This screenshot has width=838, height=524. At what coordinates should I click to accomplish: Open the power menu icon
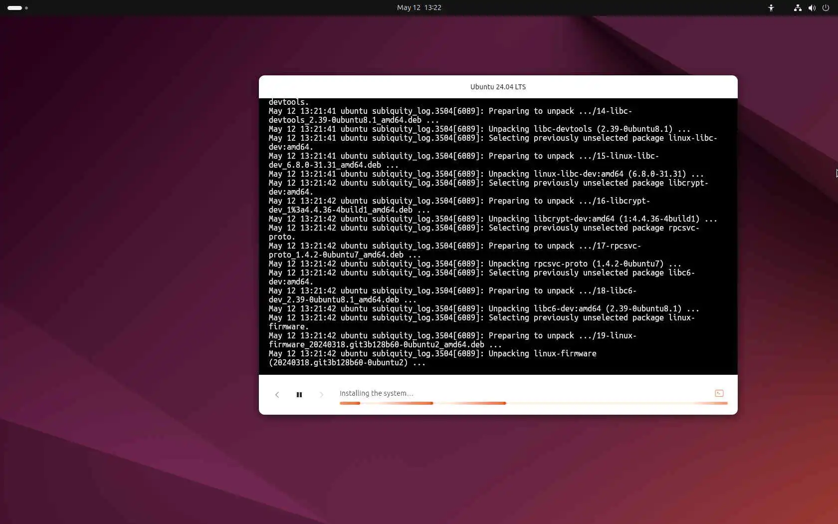tap(826, 7)
